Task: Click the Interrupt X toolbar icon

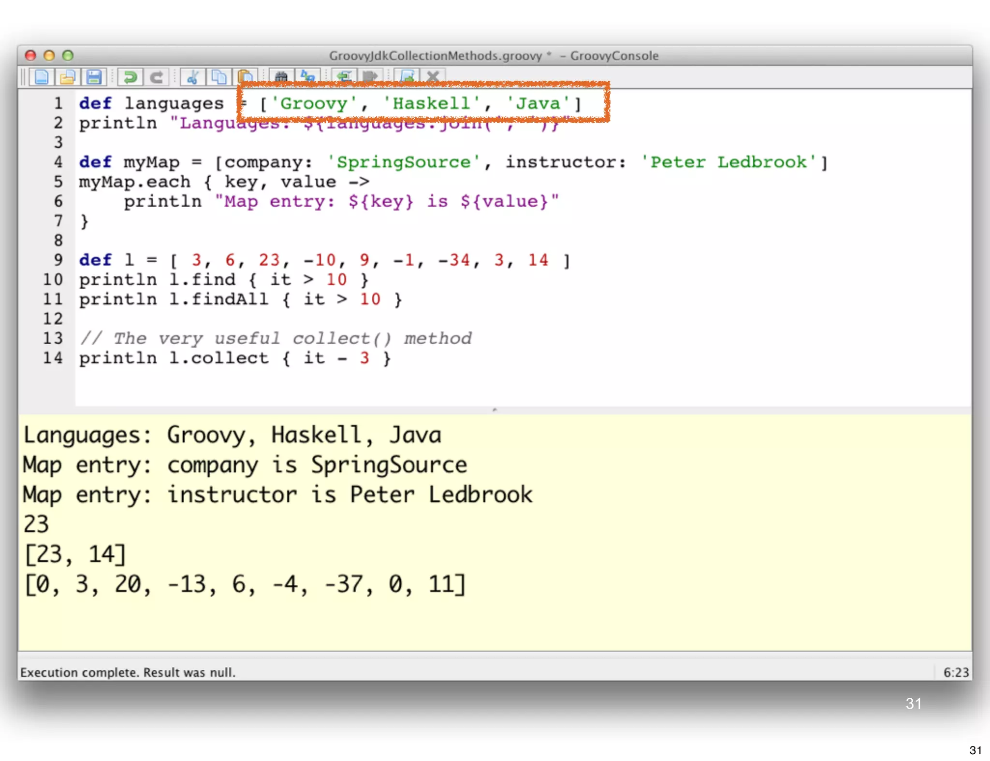Action: point(433,76)
